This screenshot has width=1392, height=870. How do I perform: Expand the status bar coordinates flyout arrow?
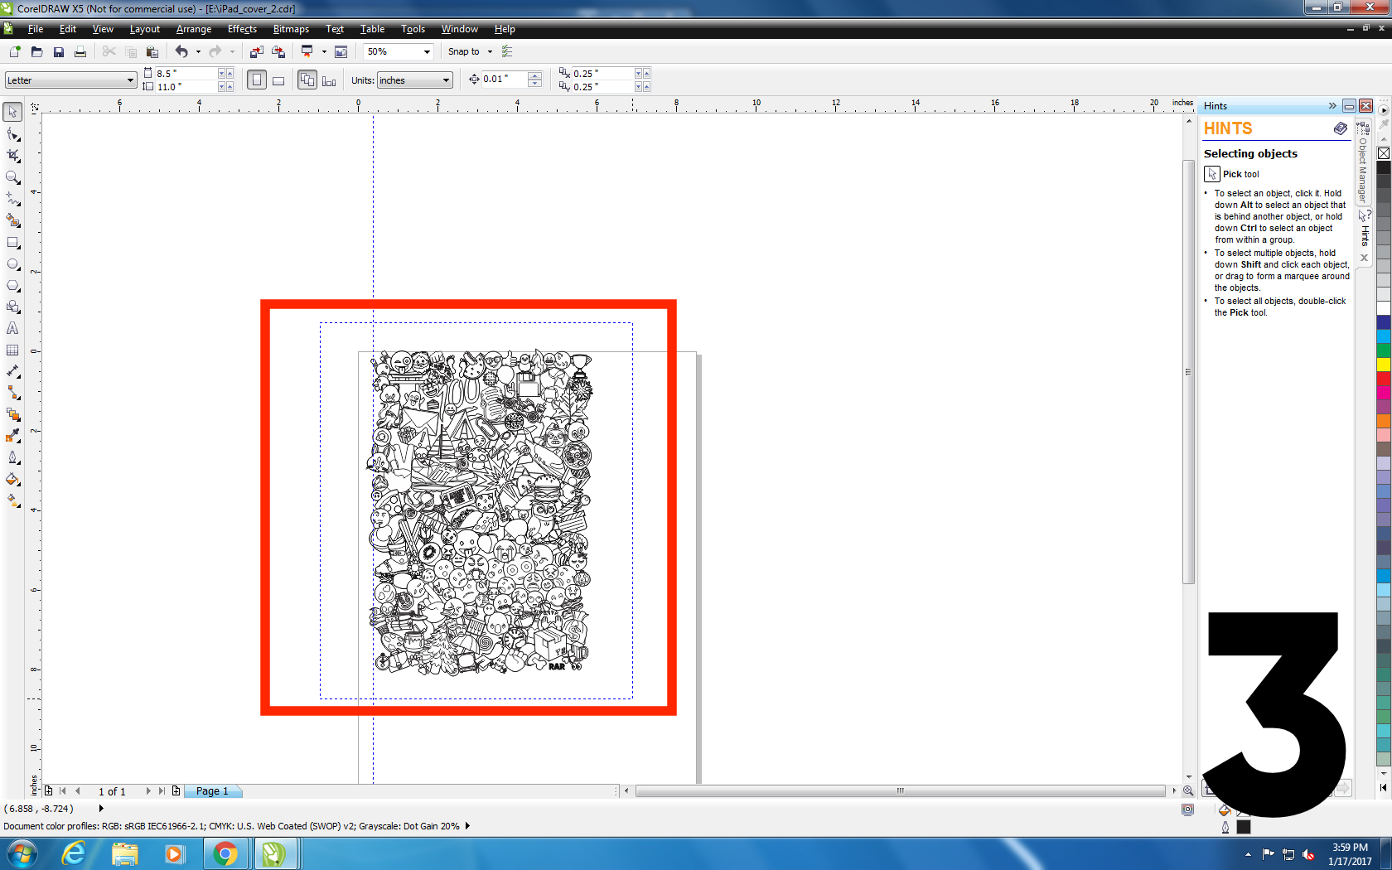click(101, 809)
